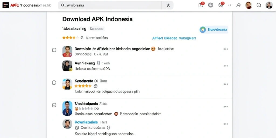
Task: Click the 'Nosirlaipento' name
Action: [x=86, y=104]
